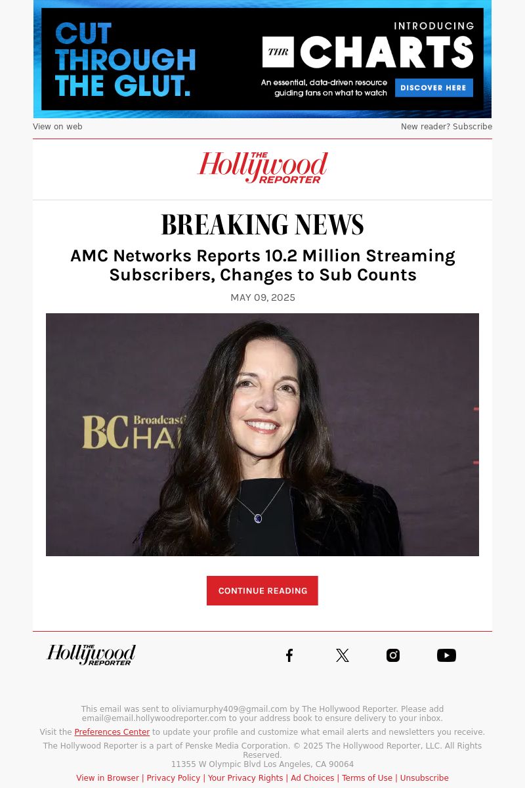Open the YouTube icon in footer

point(446,655)
